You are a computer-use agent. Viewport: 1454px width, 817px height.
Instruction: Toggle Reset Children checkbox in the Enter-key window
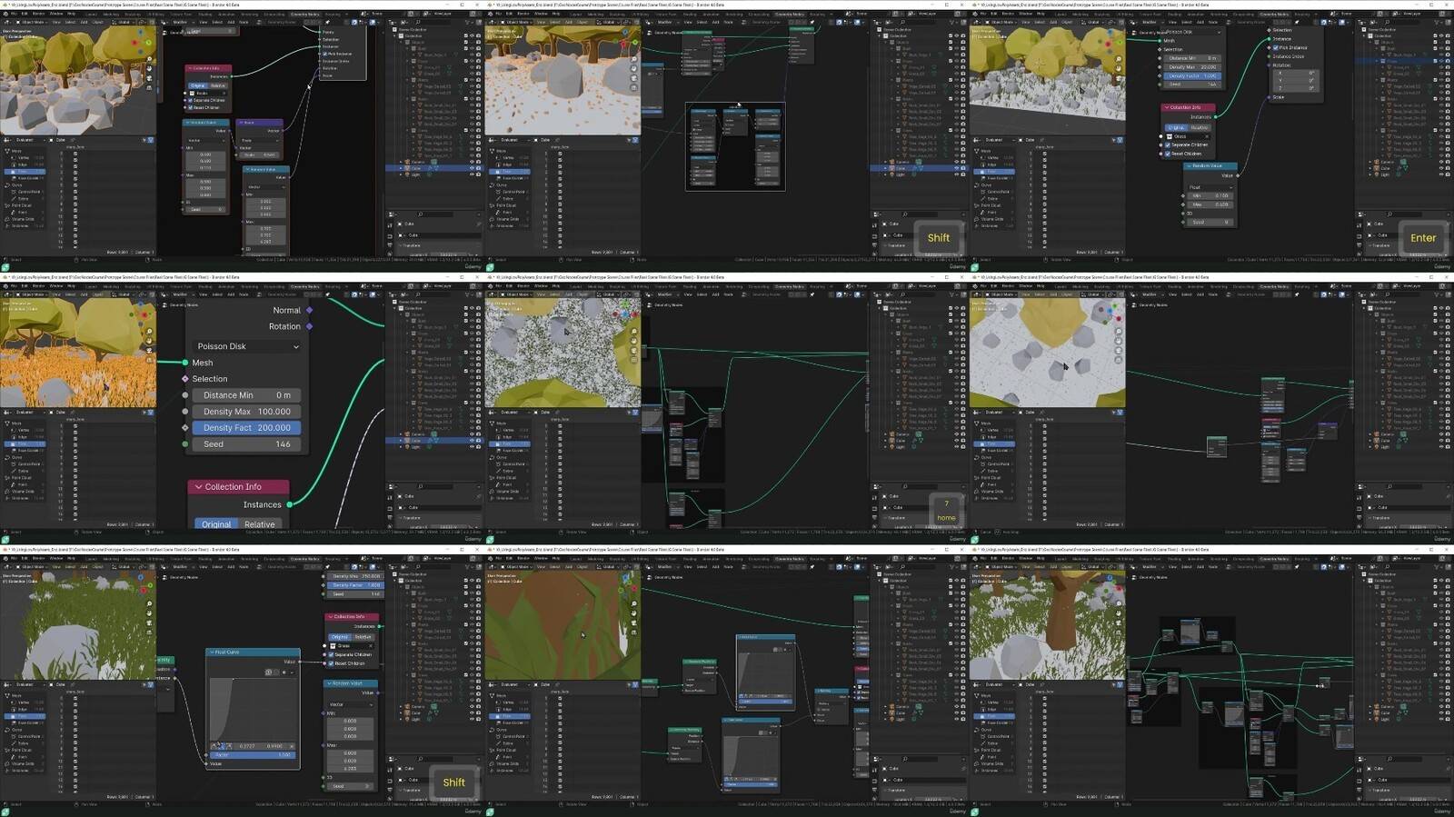point(1168,154)
